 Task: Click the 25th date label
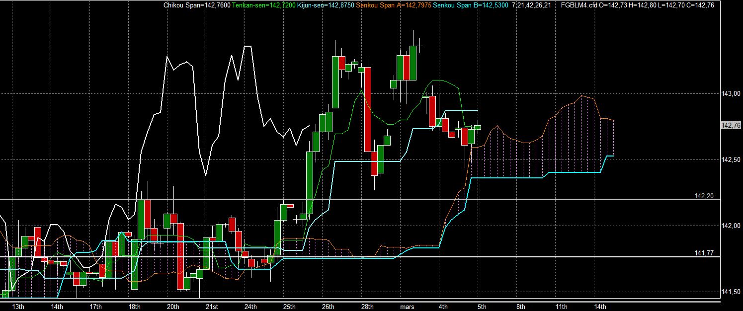pos(289,306)
